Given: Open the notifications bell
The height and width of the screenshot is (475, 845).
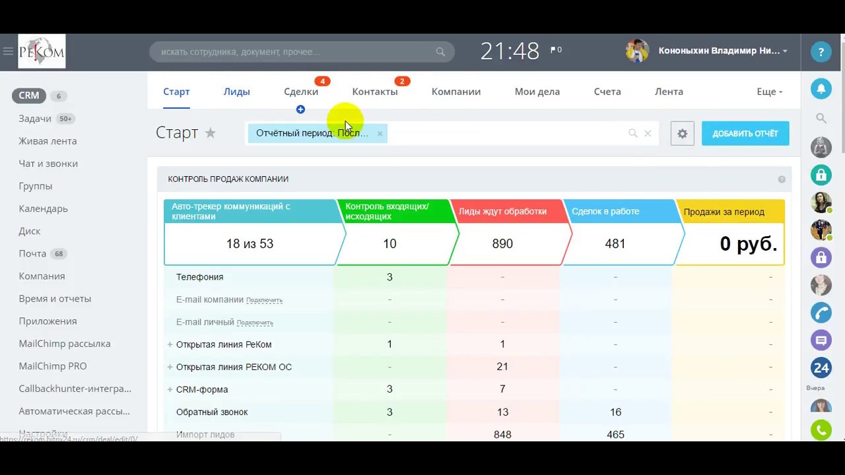Looking at the screenshot, I should [821, 88].
